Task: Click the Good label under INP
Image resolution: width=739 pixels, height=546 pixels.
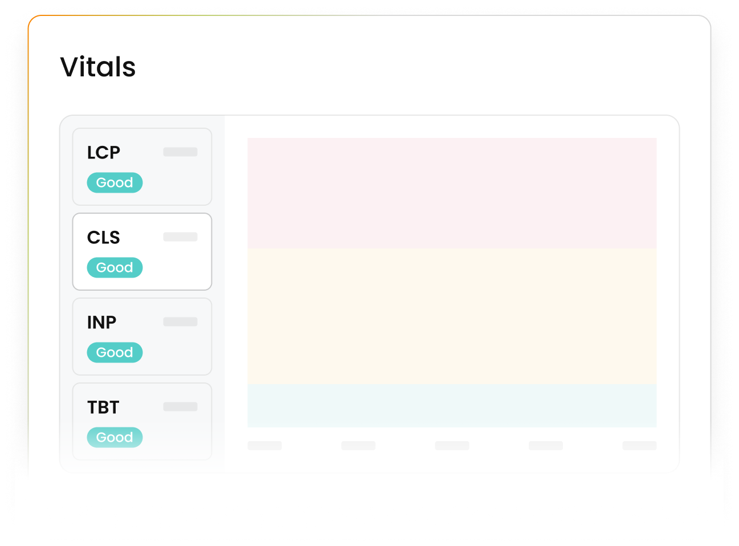Action: tap(115, 352)
